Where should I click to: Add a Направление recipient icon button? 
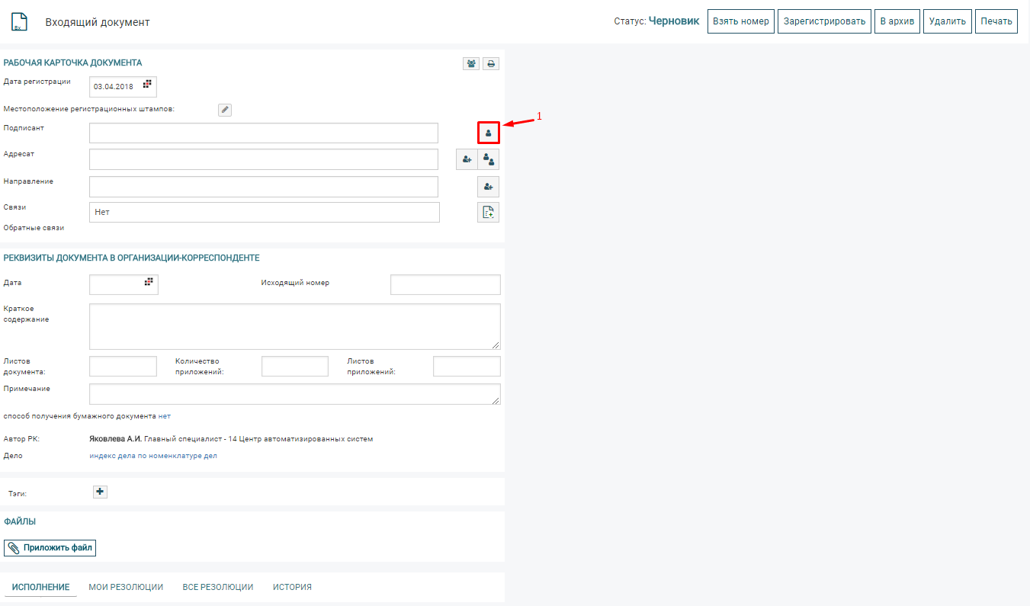tap(488, 187)
